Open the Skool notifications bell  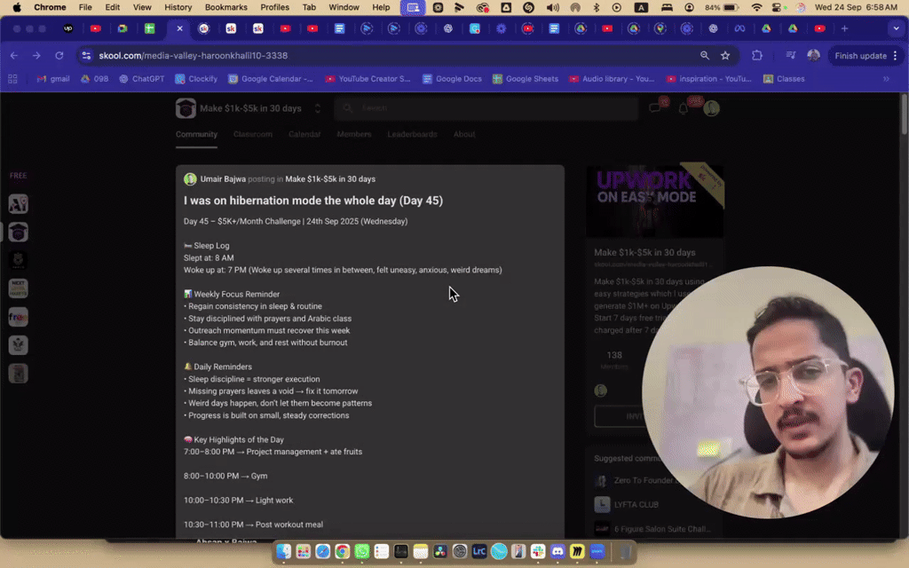tap(684, 108)
